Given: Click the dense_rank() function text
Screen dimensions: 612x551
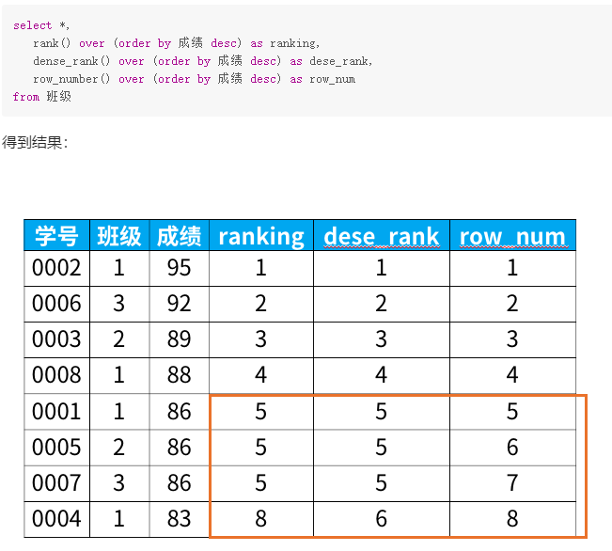Looking at the screenshot, I should (x=71, y=61).
